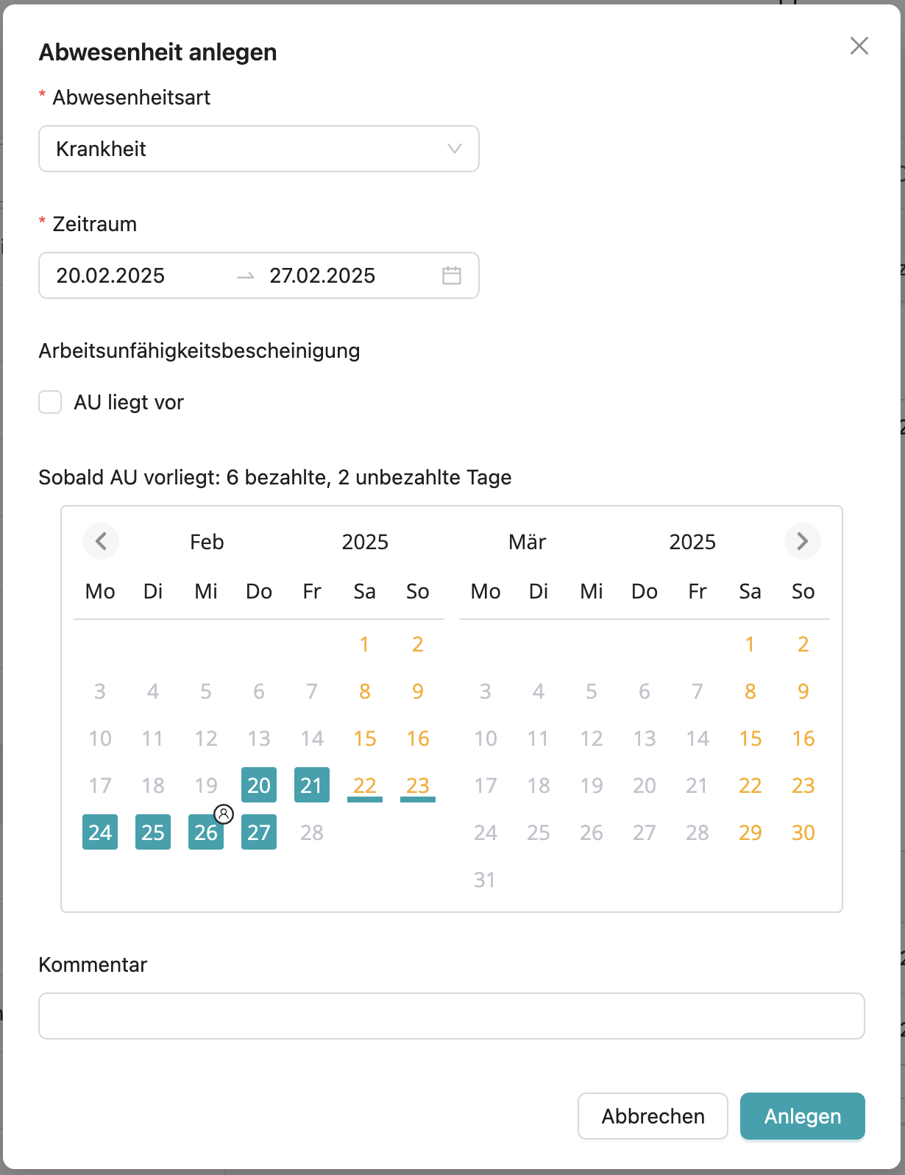The width and height of the screenshot is (905, 1175).
Task: Click inside the Kommentar text field
Action: tap(452, 1015)
